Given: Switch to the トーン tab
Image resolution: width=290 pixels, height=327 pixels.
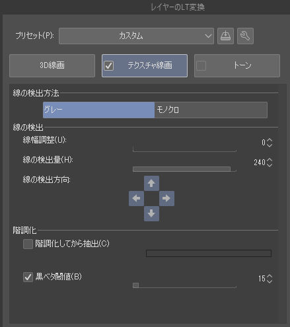Looking at the screenshot, I should [237, 65].
